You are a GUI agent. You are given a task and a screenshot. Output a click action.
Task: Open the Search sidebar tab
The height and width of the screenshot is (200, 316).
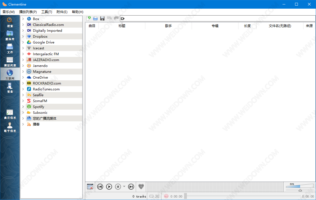pos(10,22)
